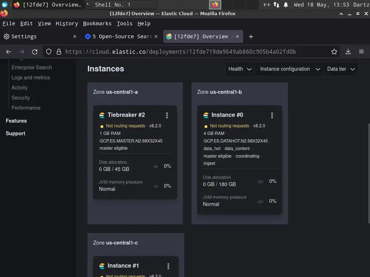Open the Firefox hamburger menu
The height and width of the screenshot is (277, 370).
361,52
